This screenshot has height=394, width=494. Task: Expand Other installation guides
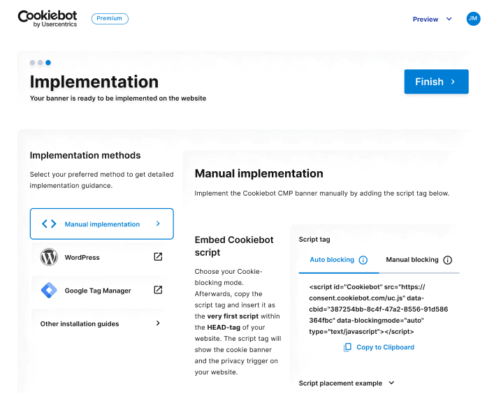pos(101,323)
